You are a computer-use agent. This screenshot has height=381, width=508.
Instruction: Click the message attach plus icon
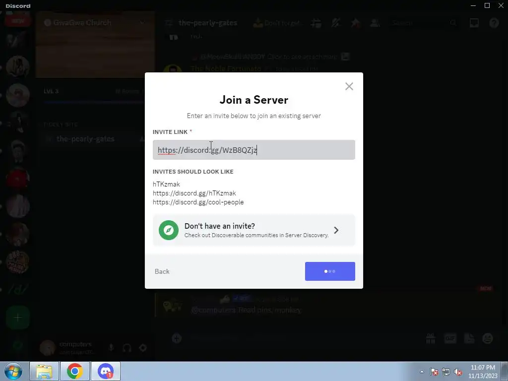tap(177, 338)
